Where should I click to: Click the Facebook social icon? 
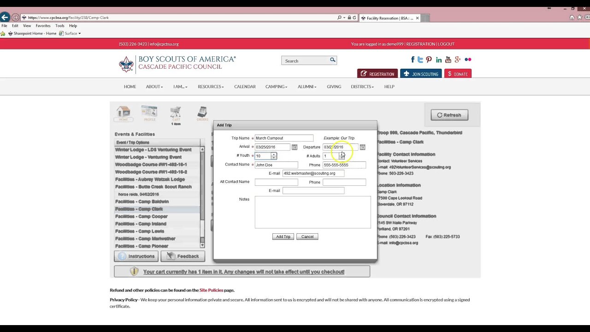[x=413, y=59]
